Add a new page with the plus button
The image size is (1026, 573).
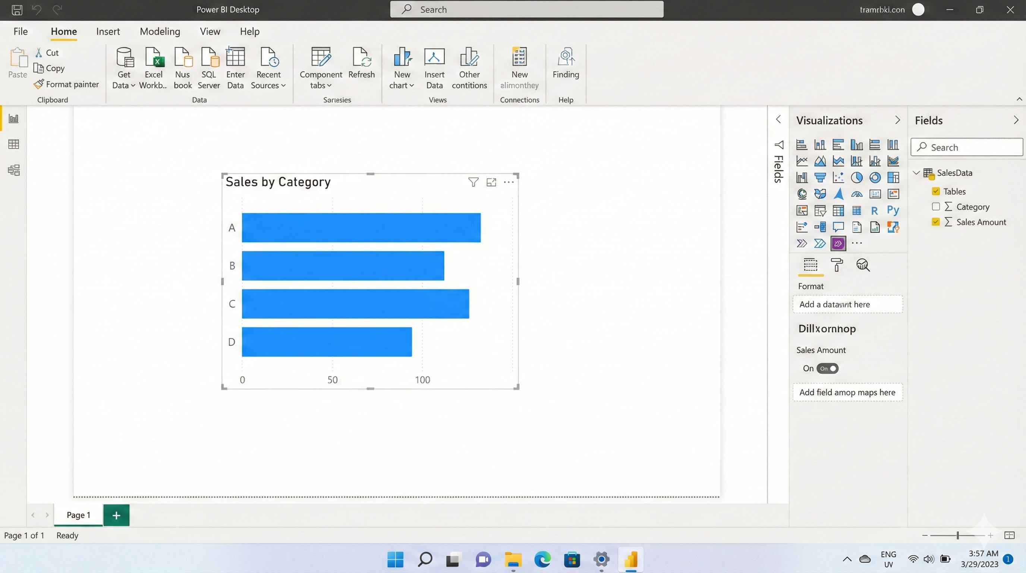click(116, 515)
